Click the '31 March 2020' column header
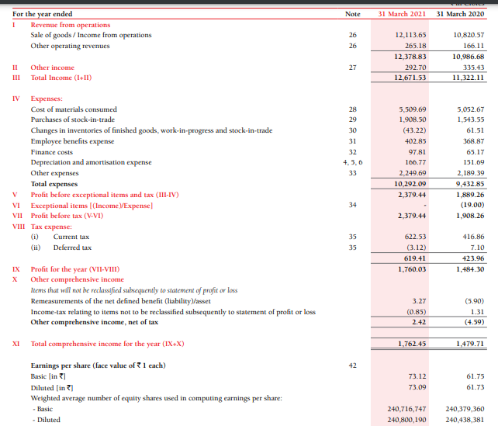This screenshot has height=426, width=498. coord(461,15)
